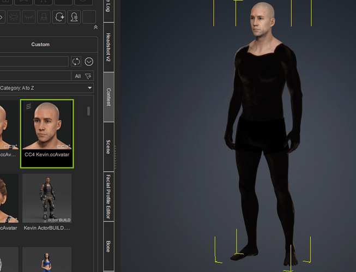Open the Scene side tab
Image resolution: width=356 pixels, height=272 pixels.
pos(108,147)
